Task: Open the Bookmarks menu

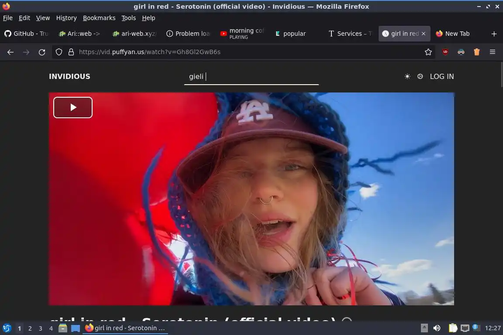Action: pyautogui.click(x=99, y=18)
